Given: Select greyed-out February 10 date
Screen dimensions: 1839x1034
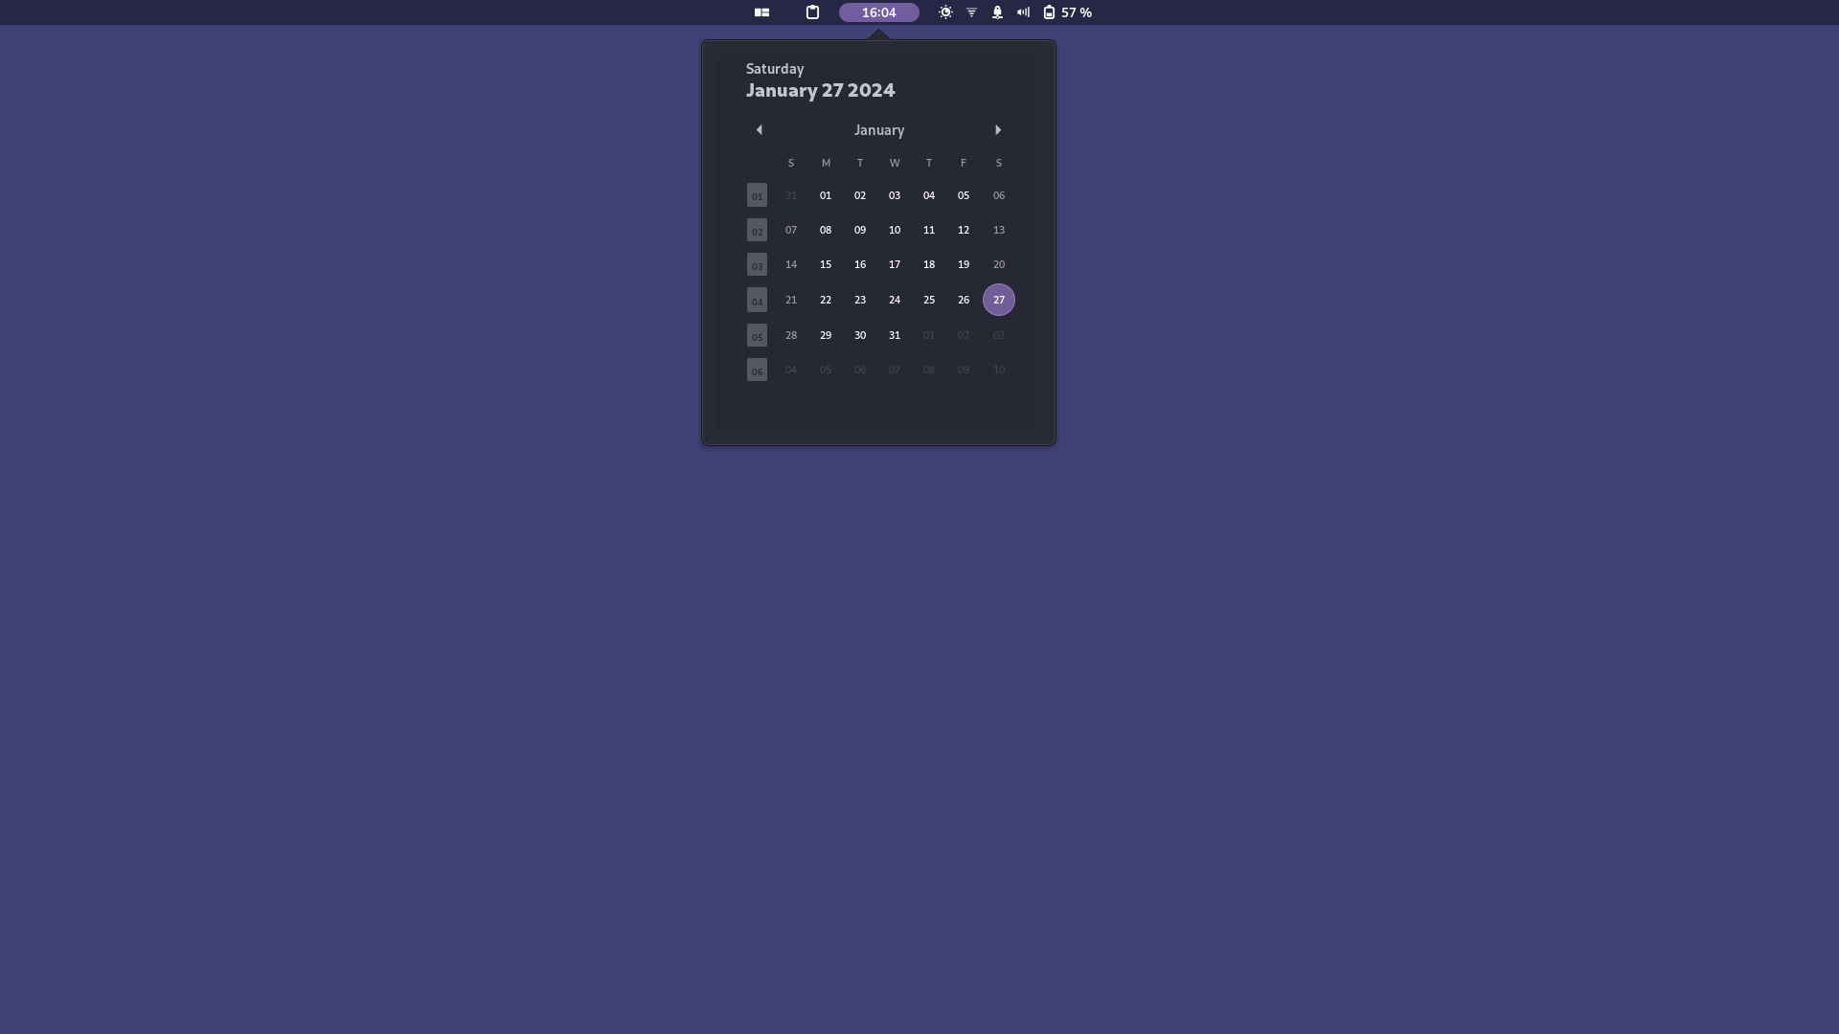Looking at the screenshot, I should point(998,370).
